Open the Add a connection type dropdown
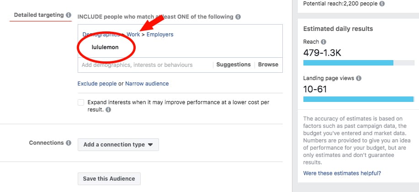The height and width of the screenshot is (192, 419). pos(118,145)
